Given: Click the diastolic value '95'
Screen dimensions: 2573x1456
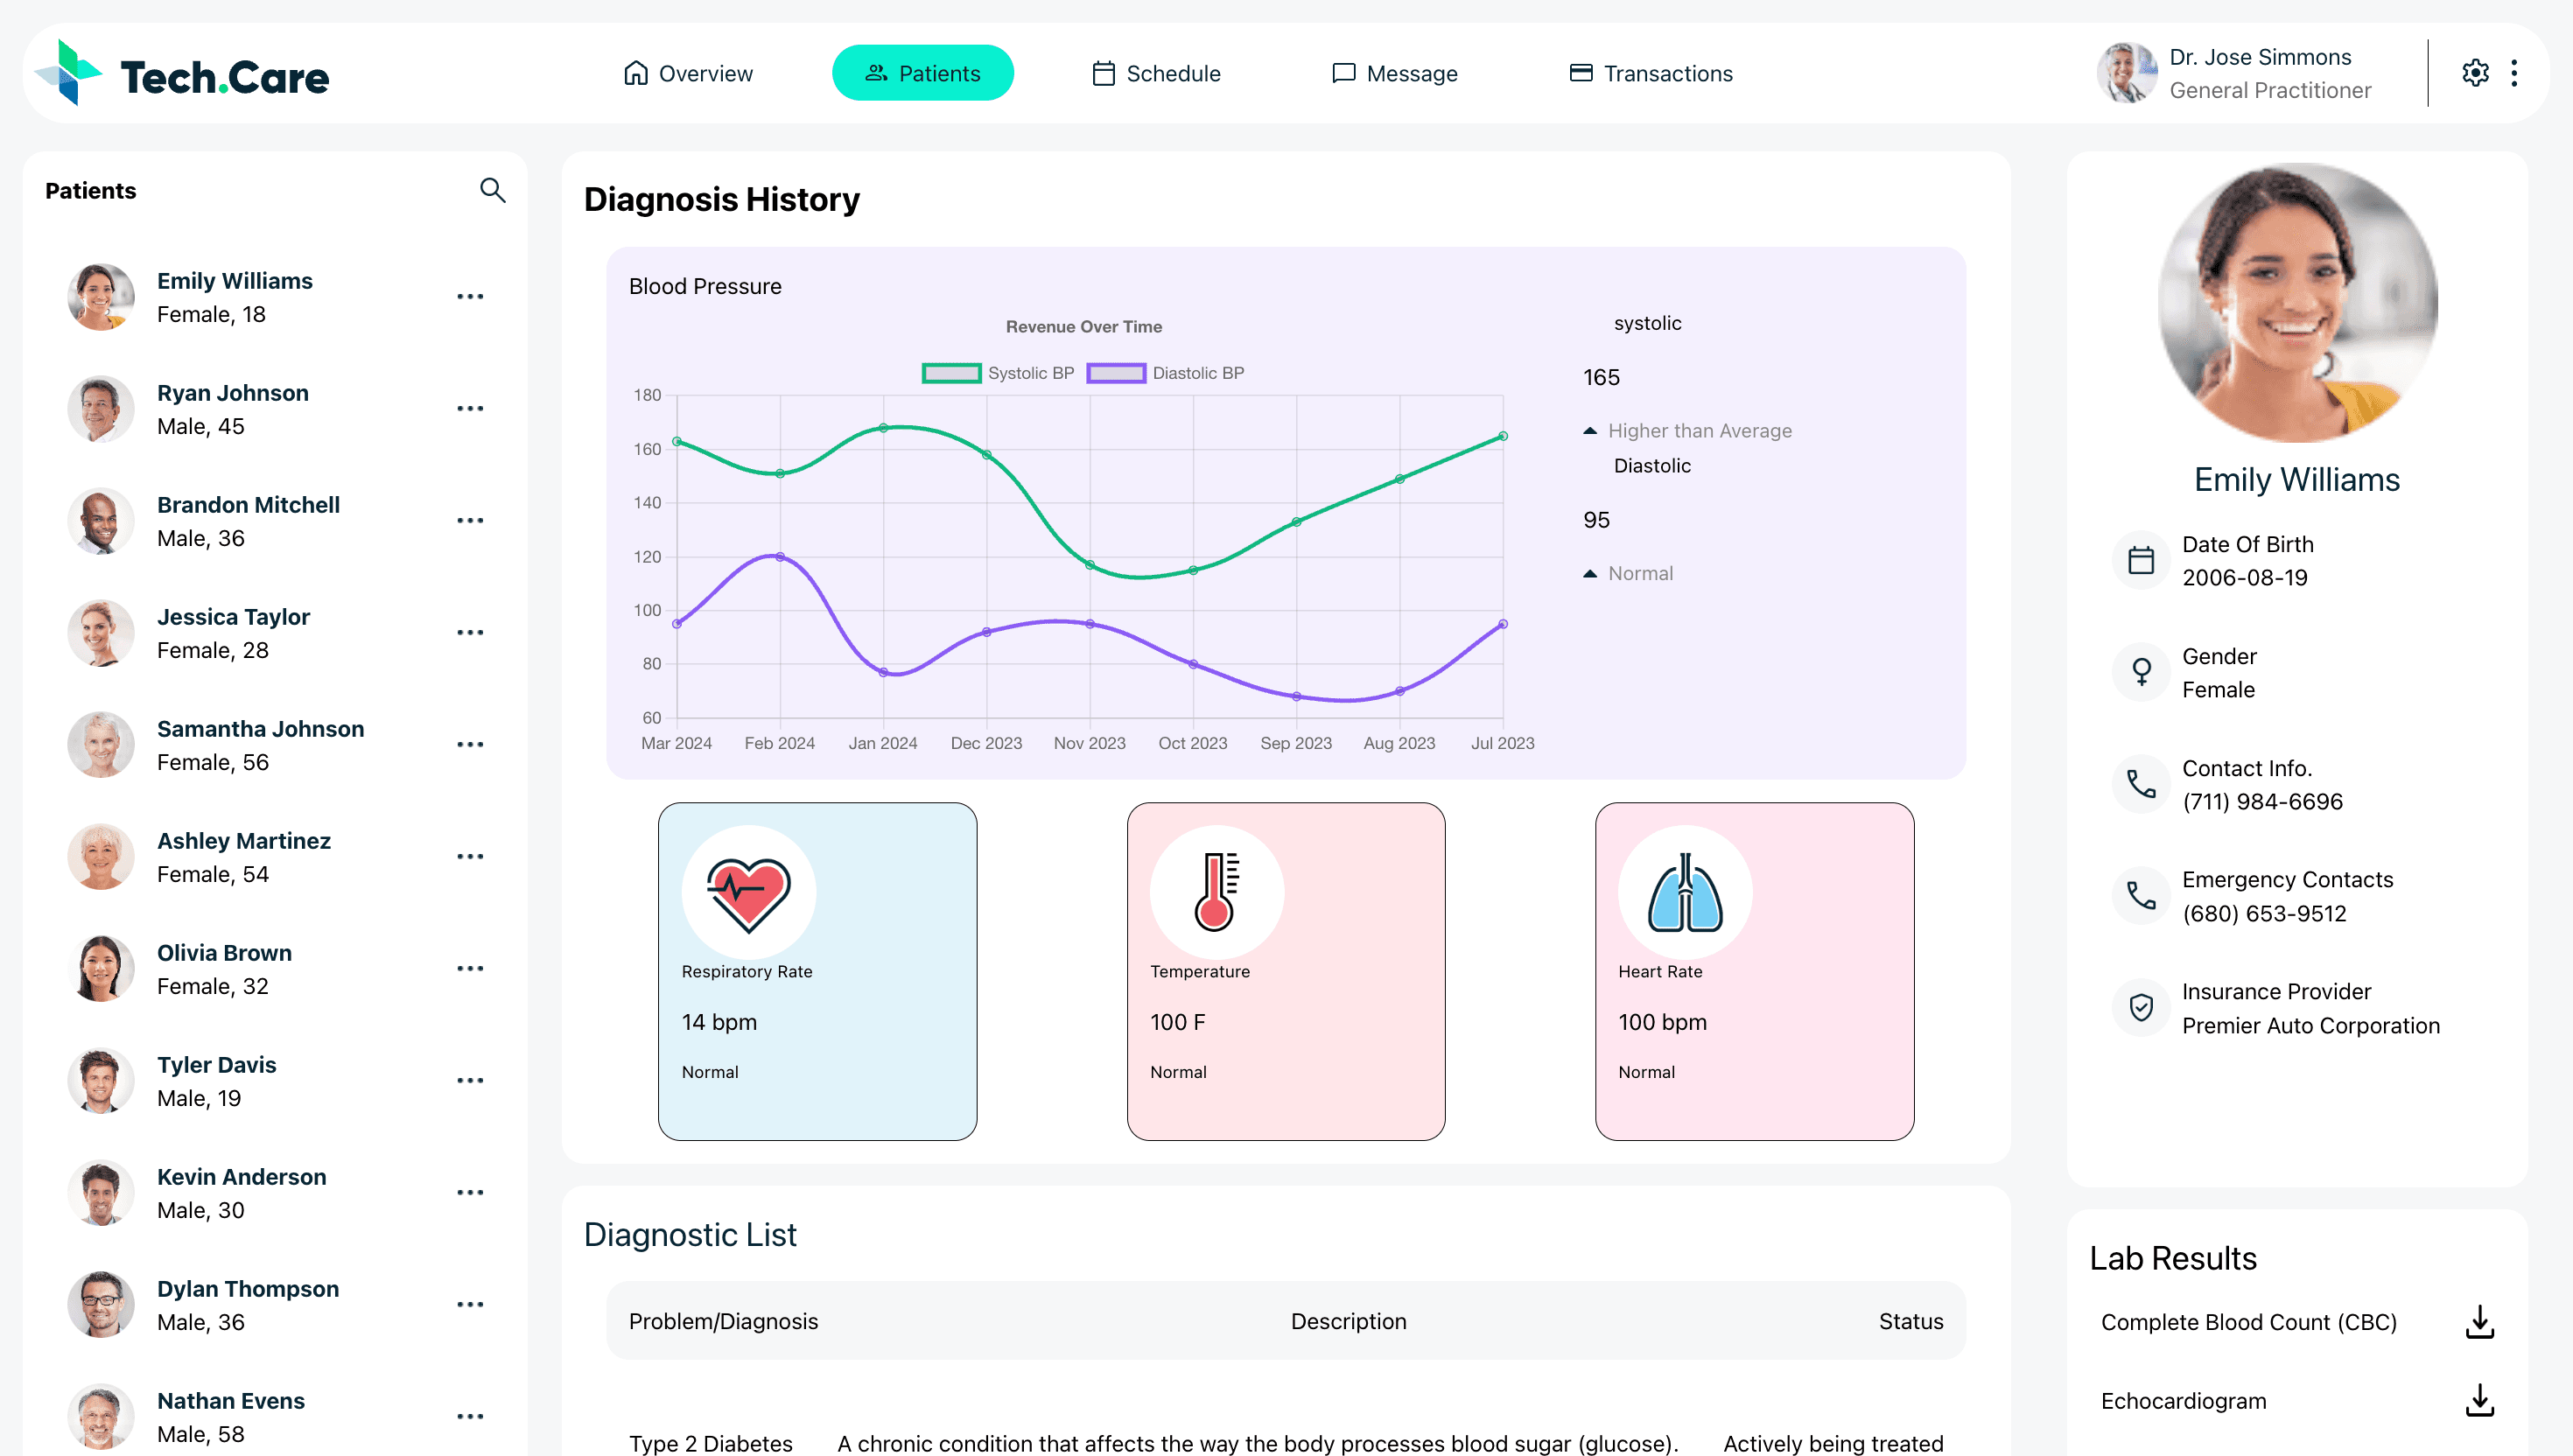Looking at the screenshot, I should (x=1596, y=520).
